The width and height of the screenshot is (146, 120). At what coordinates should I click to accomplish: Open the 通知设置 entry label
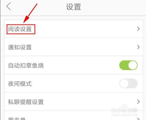[x=20, y=47]
